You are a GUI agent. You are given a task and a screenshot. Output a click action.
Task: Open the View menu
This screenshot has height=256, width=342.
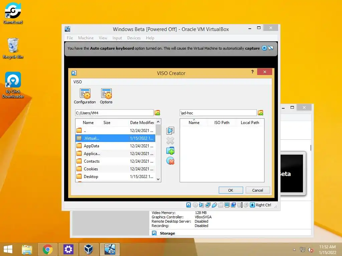point(103,38)
